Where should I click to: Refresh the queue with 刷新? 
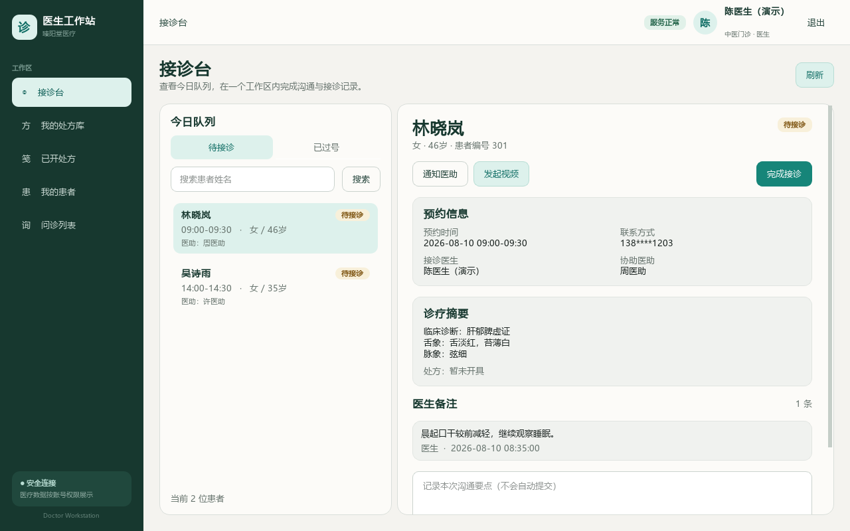[815, 75]
